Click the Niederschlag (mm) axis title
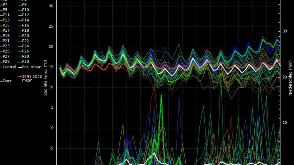 pos(291,77)
